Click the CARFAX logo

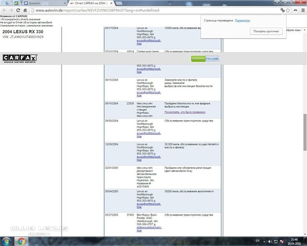[x=20, y=58]
